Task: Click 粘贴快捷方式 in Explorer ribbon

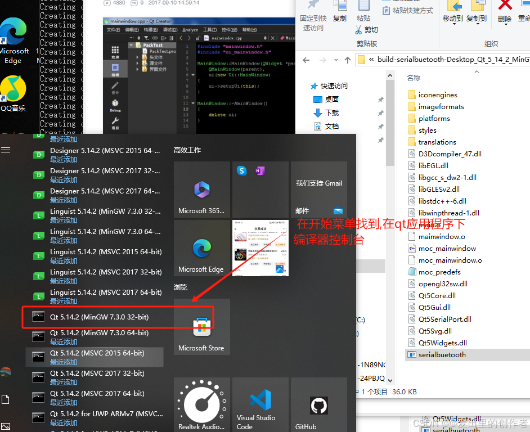Action: point(408,11)
